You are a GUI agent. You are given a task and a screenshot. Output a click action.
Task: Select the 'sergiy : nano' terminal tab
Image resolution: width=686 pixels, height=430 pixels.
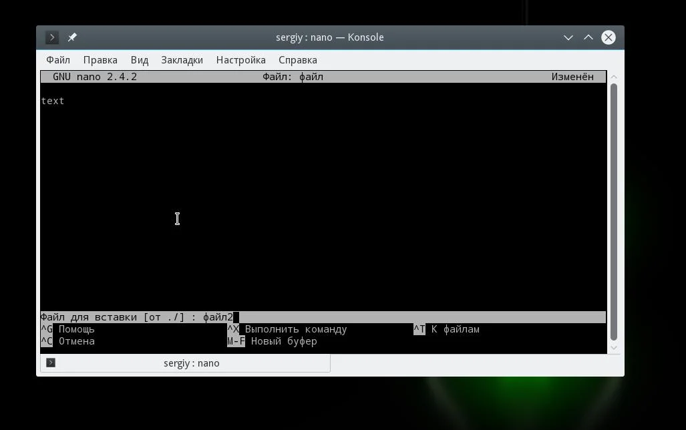pyautogui.click(x=185, y=363)
